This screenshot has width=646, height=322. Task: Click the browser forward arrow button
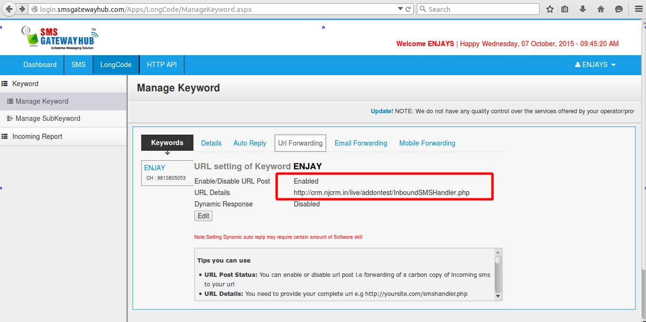pyautogui.click(x=21, y=9)
